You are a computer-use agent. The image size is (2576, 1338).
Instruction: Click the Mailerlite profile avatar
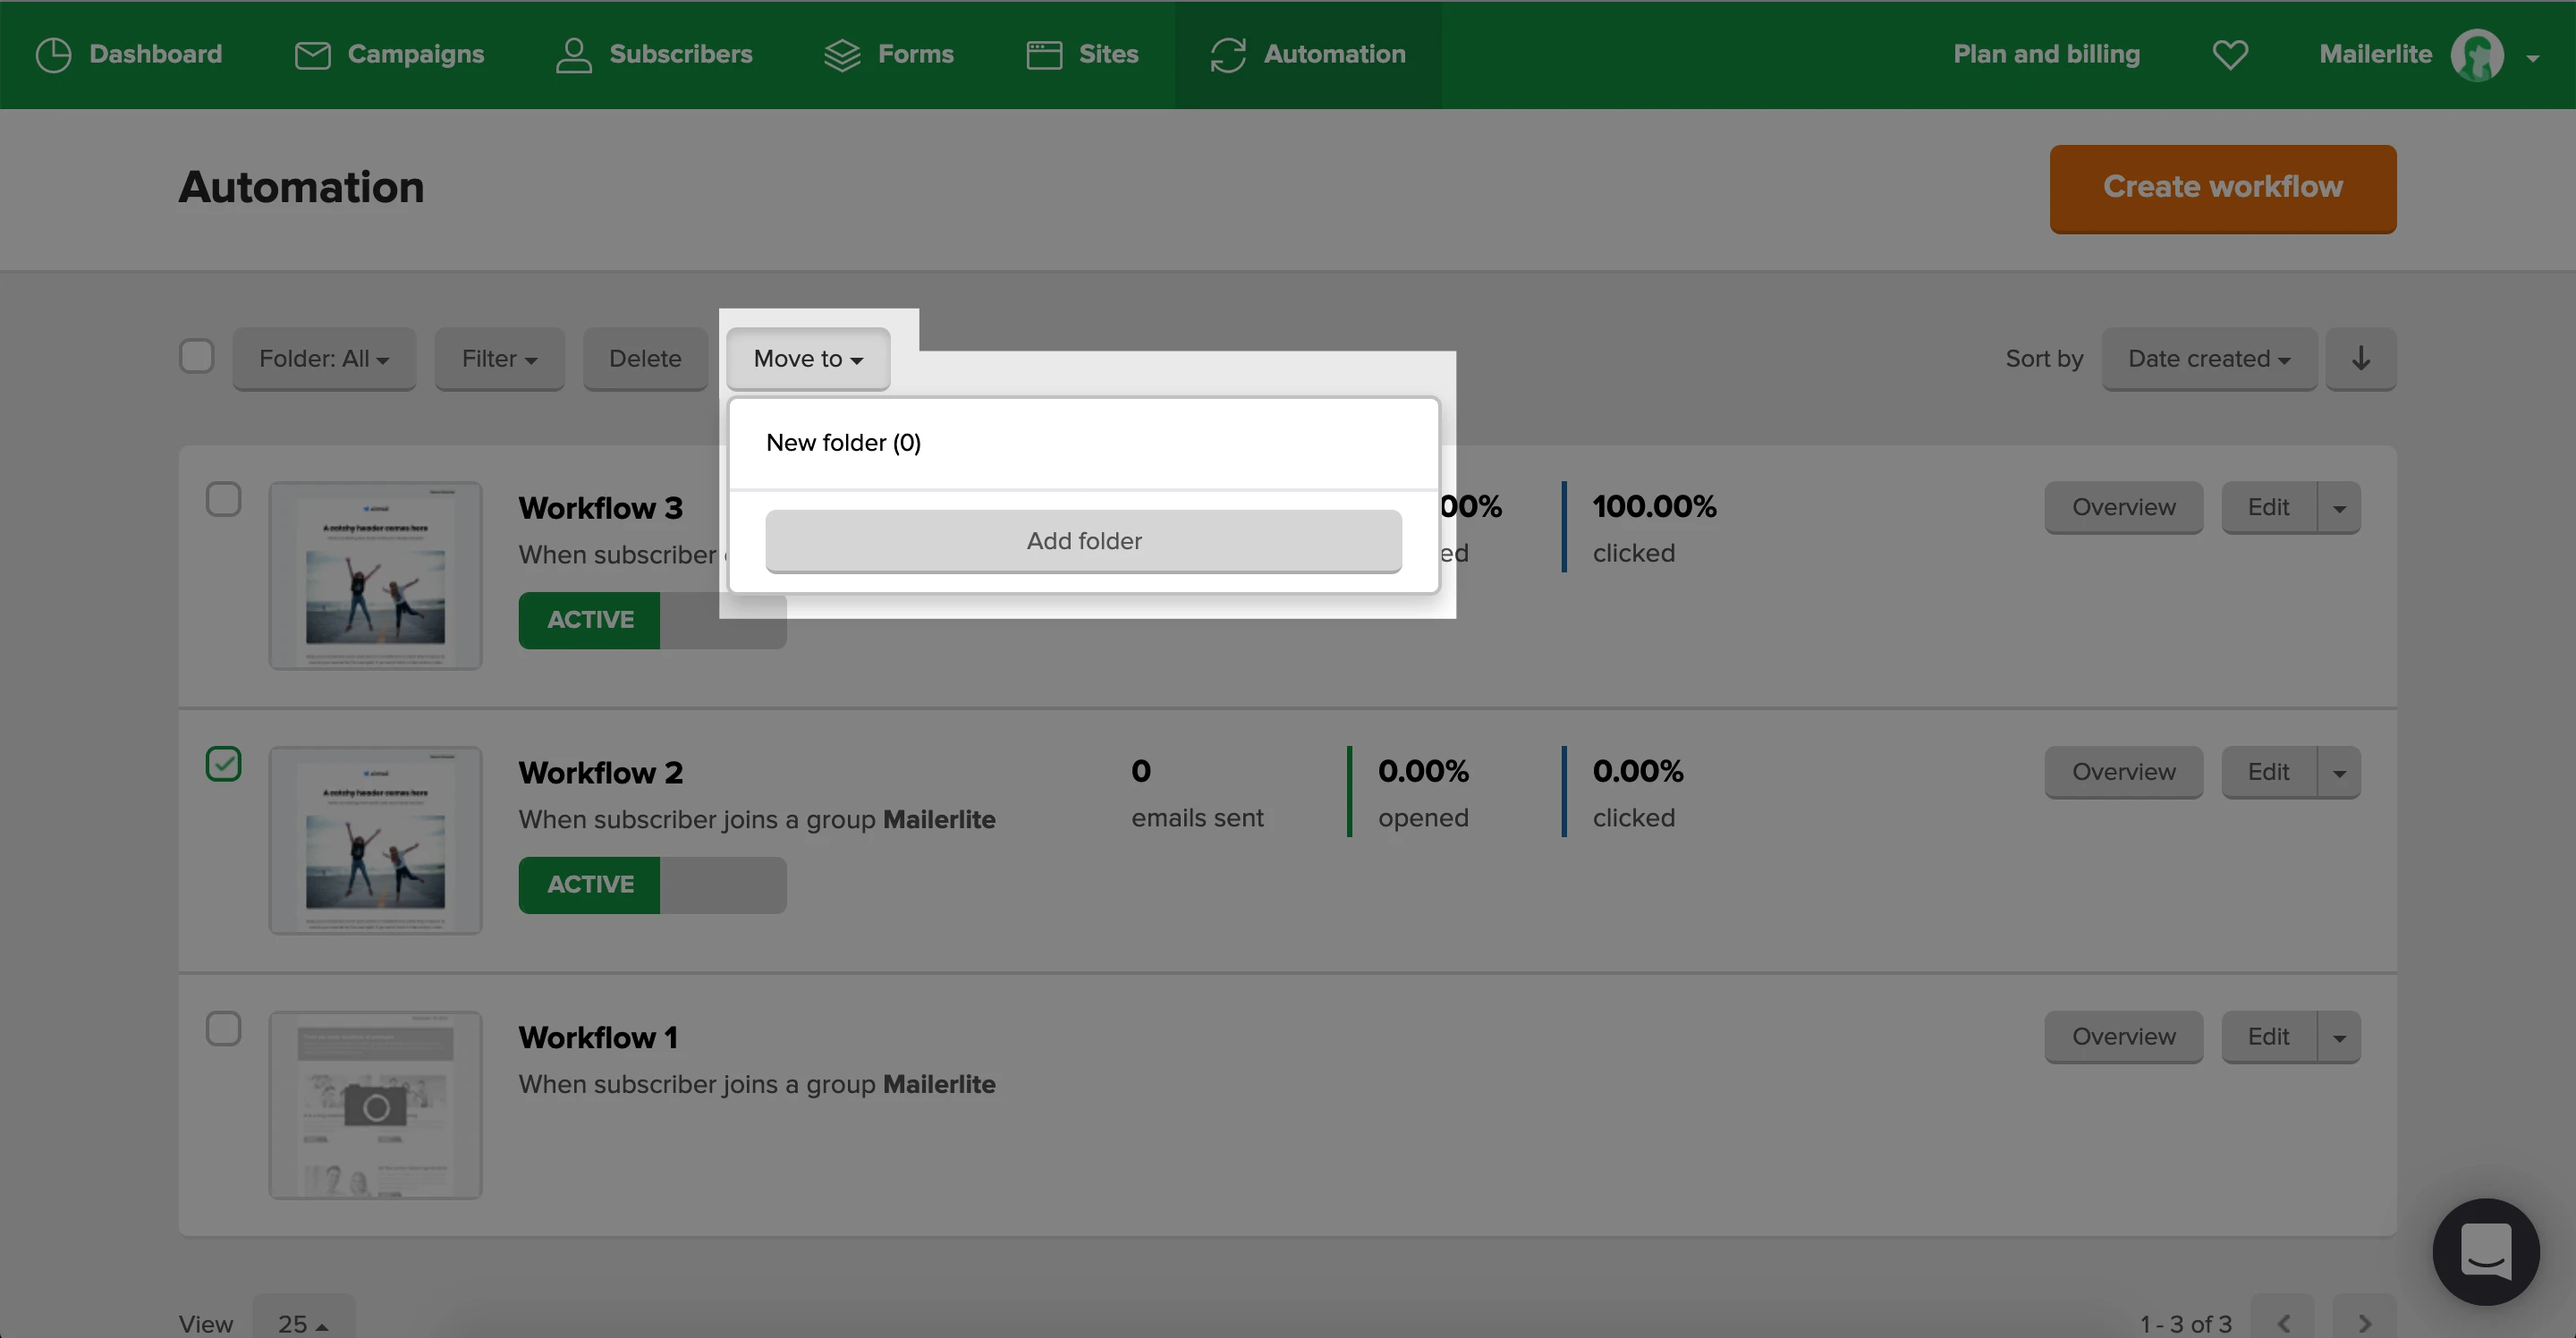tap(2476, 55)
